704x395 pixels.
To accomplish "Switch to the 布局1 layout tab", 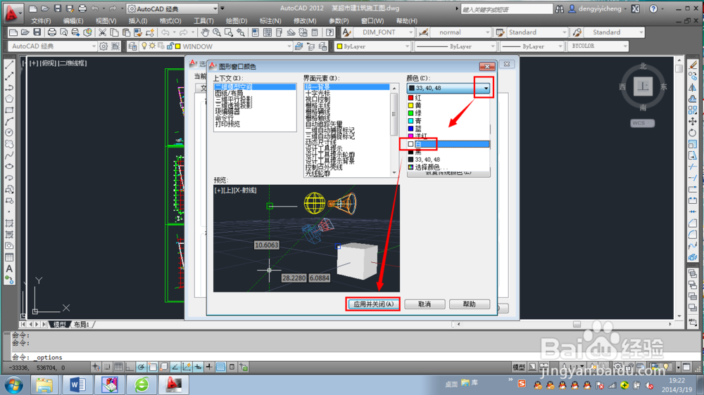I will (82, 324).
